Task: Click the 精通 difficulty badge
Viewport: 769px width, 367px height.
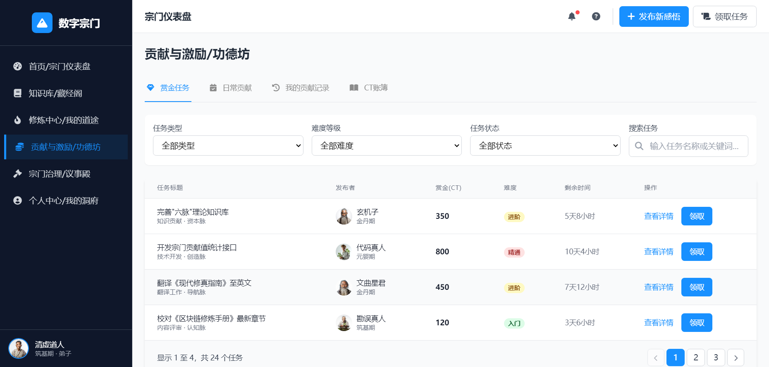Action: click(x=514, y=252)
